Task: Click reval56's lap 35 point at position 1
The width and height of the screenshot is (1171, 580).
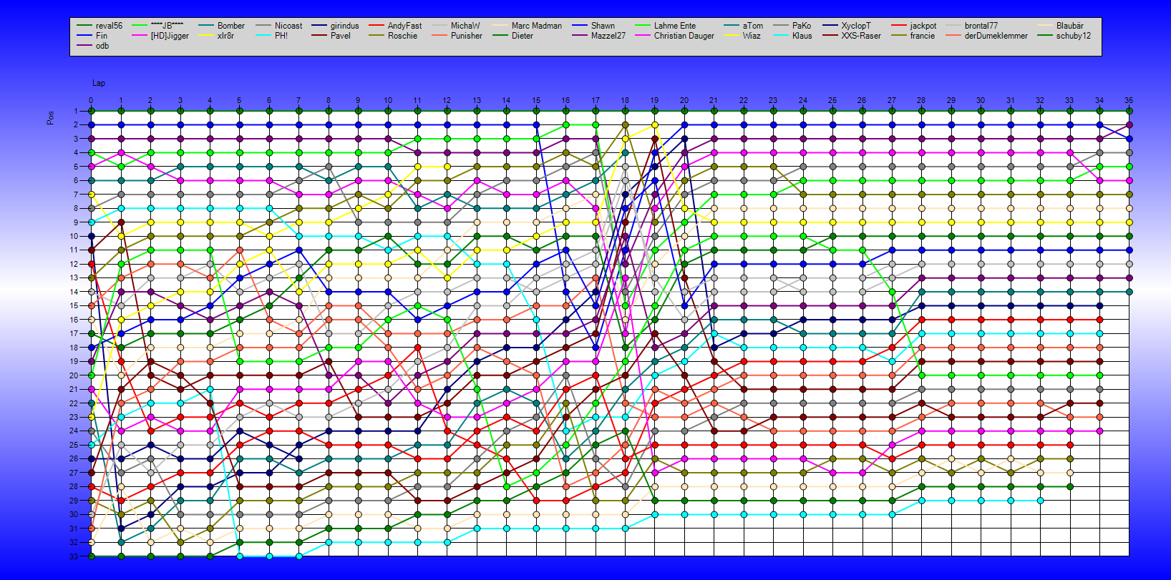Action: [x=1129, y=111]
